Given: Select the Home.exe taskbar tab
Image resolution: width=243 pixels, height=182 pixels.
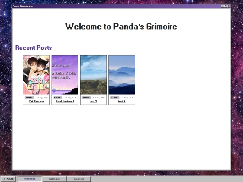Looking at the screenshot, I should click(x=30, y=179).
